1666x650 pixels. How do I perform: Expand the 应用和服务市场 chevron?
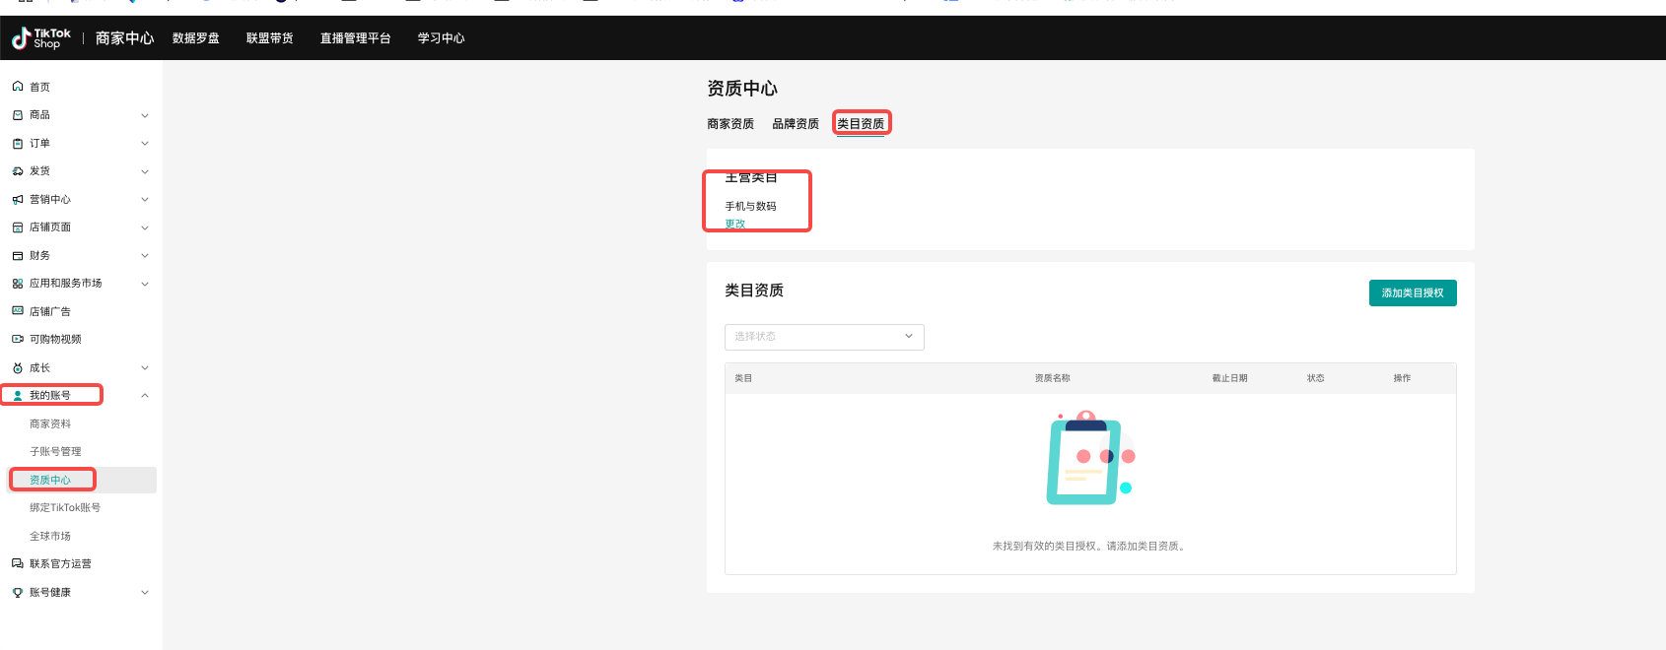(145, 284)
